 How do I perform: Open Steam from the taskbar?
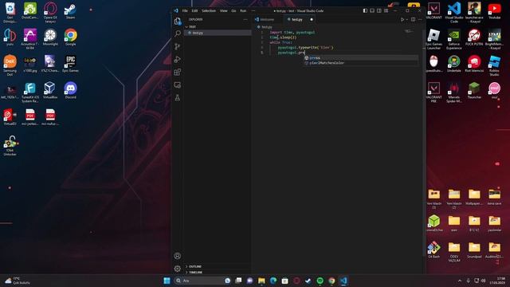(x=308, y=281)
